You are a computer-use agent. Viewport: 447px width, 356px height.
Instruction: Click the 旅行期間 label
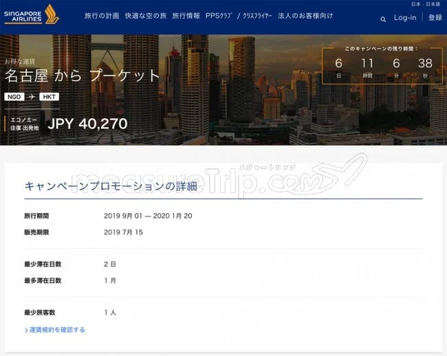coord(36,216)
